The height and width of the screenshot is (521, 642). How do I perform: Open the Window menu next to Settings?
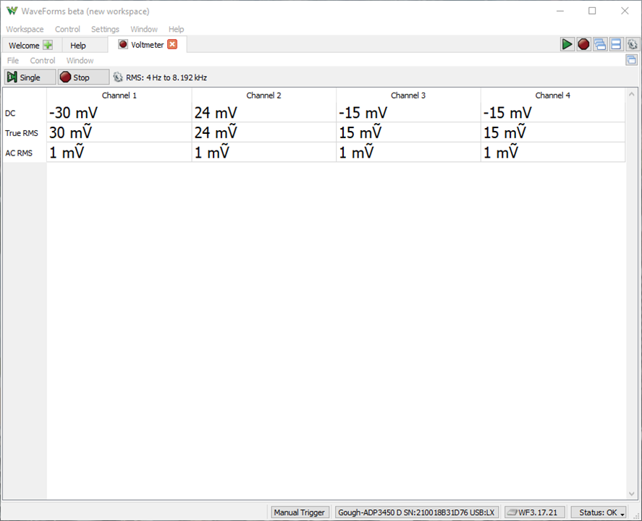pos(144,29)
